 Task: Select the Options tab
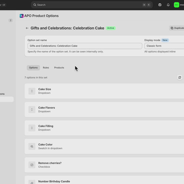point(33,68)
